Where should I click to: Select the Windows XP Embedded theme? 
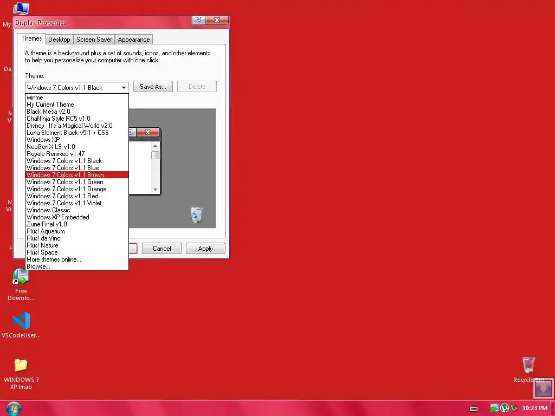77,217
